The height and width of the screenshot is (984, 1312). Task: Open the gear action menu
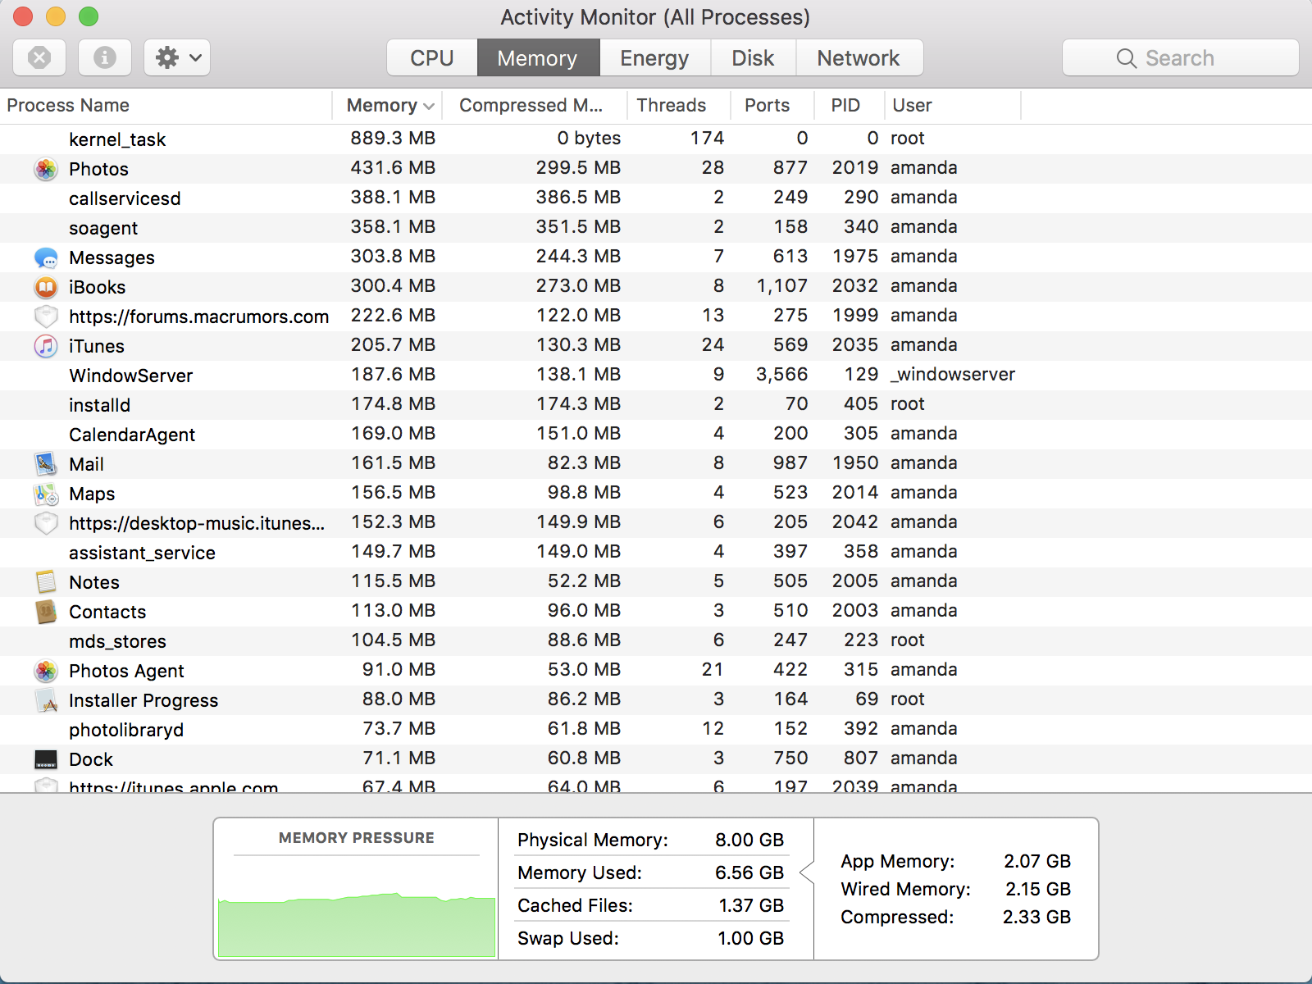[177, 57]
